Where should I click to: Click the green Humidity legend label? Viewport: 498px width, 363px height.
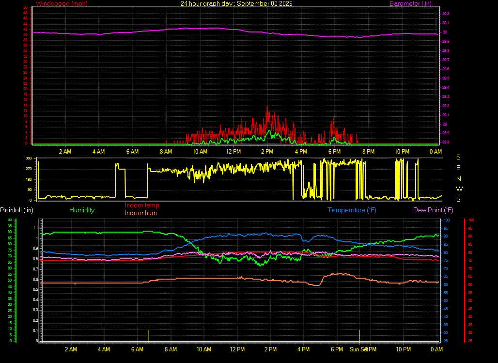coord(82,210)
